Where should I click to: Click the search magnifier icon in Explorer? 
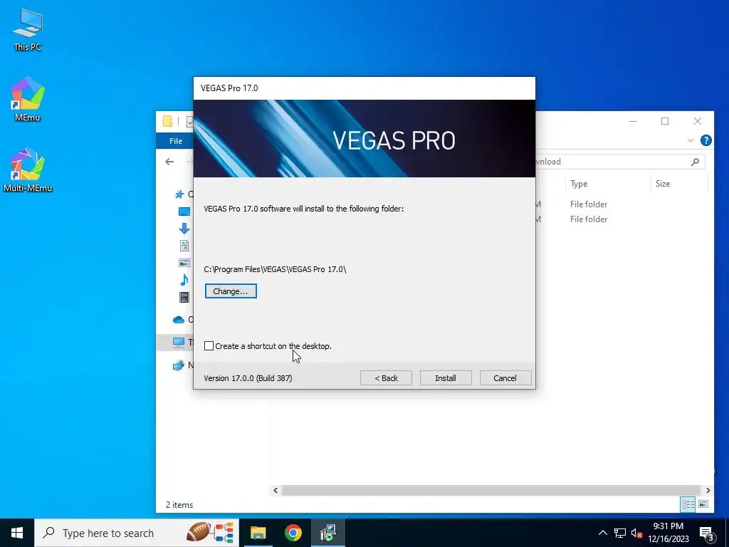pos(695,162)
